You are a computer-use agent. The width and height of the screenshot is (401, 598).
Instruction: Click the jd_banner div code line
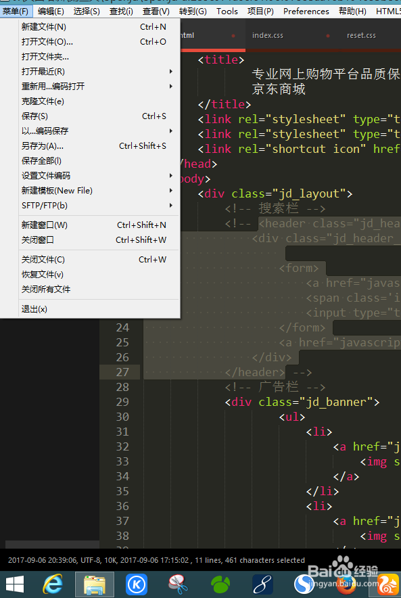302,402
